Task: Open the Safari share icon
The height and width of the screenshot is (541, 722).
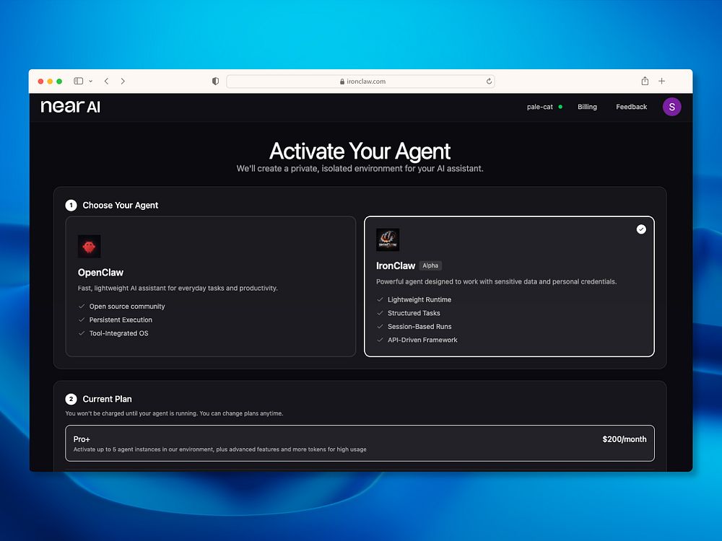Action: coord(645,81)
